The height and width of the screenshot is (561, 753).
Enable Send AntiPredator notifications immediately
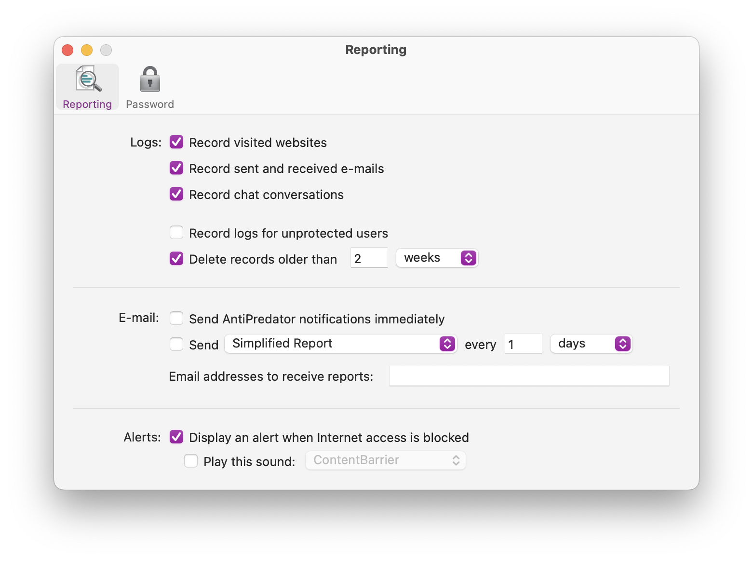[x=176, y=319]
